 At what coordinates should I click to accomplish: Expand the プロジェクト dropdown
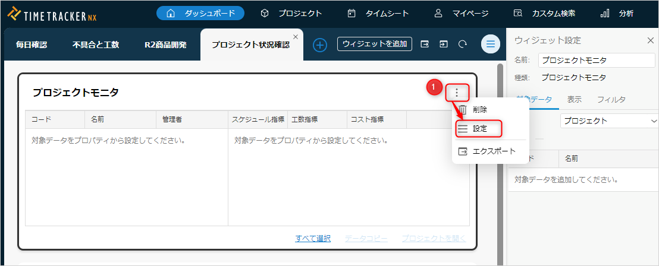point(608,121)
